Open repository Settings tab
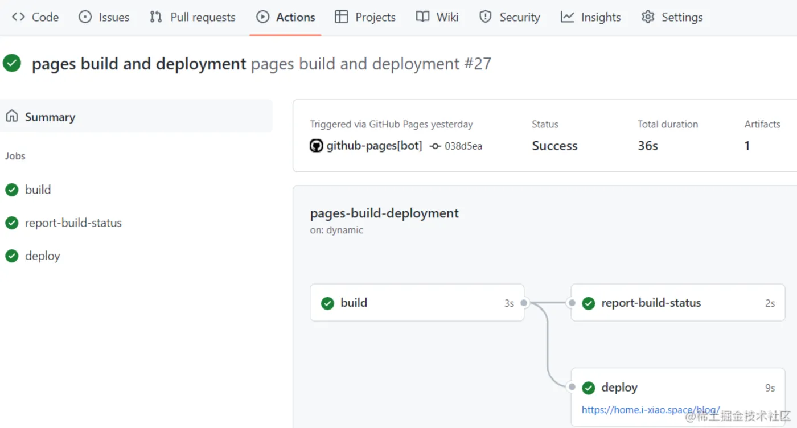Screen dimensions: 797x428 coord(672,17)
